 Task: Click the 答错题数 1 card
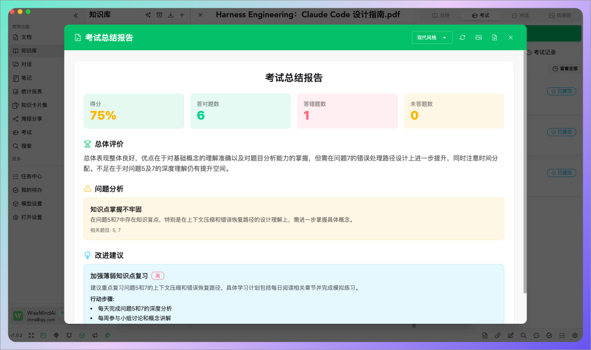[x=347, y=111]
